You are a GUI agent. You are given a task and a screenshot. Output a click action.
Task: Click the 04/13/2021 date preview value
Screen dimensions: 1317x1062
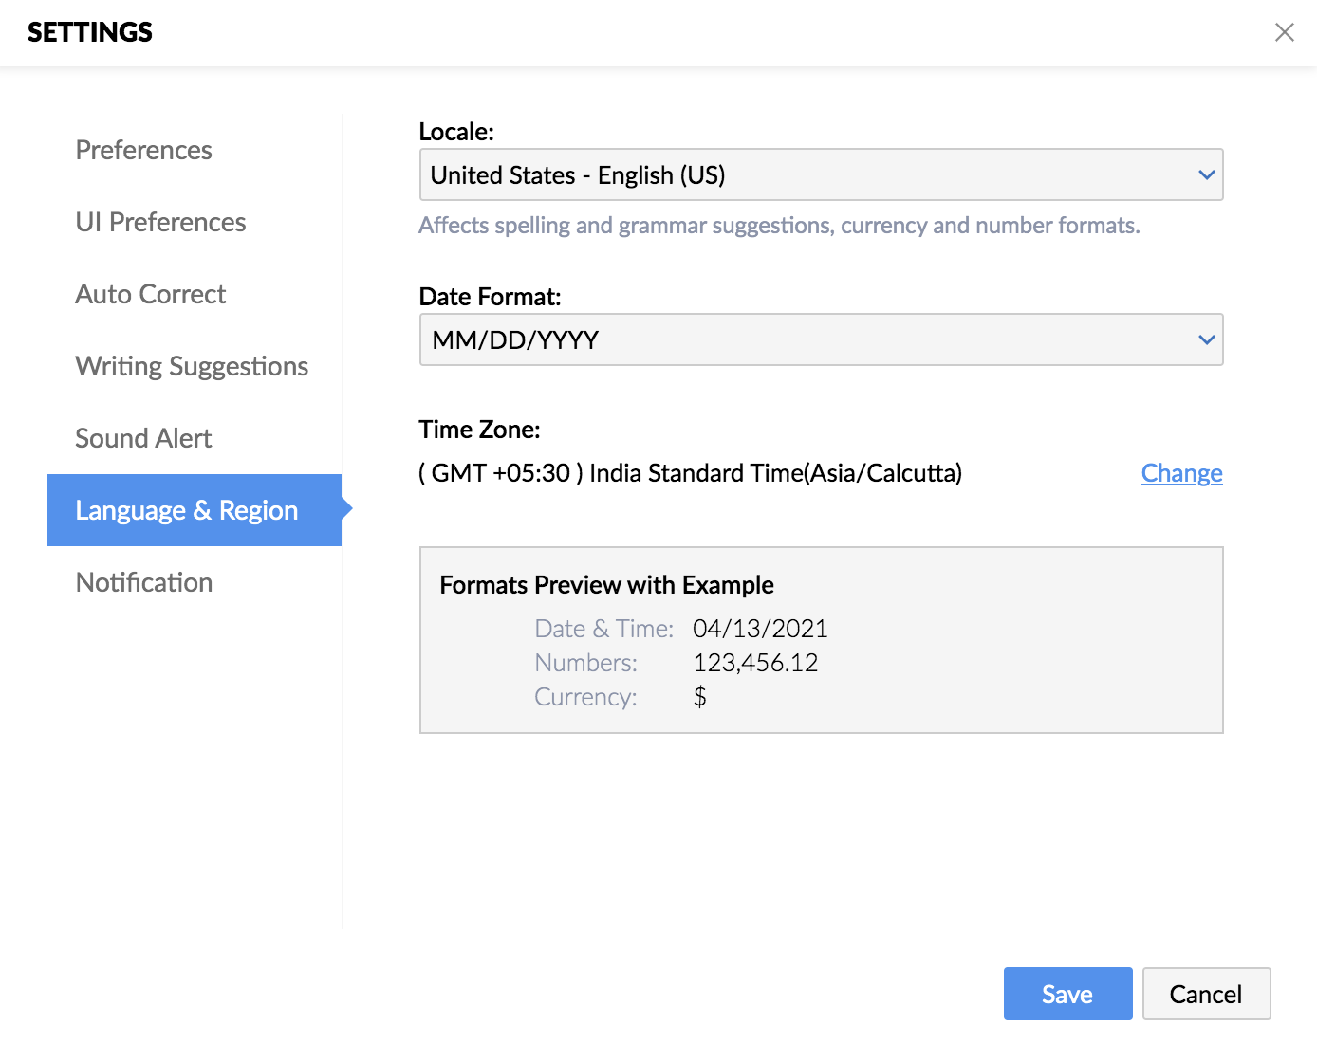tap(760, 629)
